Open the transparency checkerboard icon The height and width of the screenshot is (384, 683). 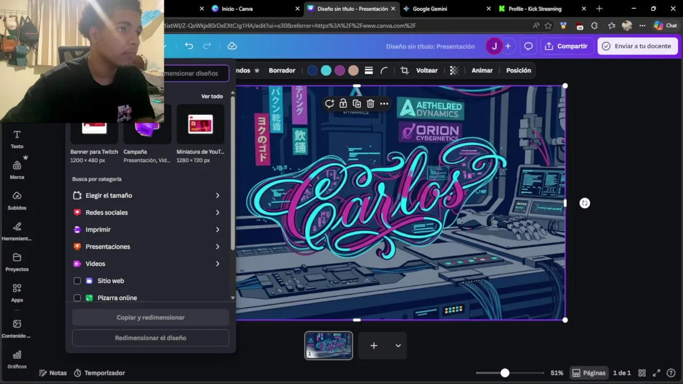pyautogui.click(x=454, y=70)
